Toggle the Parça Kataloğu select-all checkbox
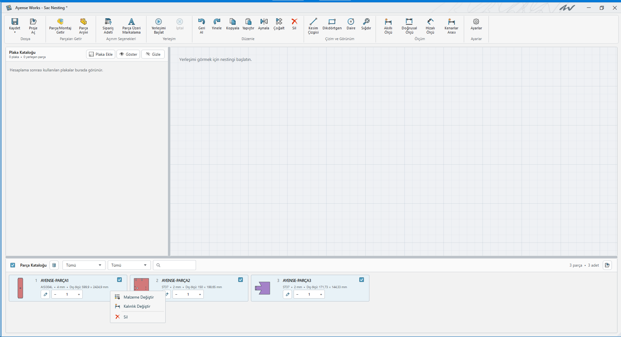This screenshot has height=337, width=621. point(13,265)
